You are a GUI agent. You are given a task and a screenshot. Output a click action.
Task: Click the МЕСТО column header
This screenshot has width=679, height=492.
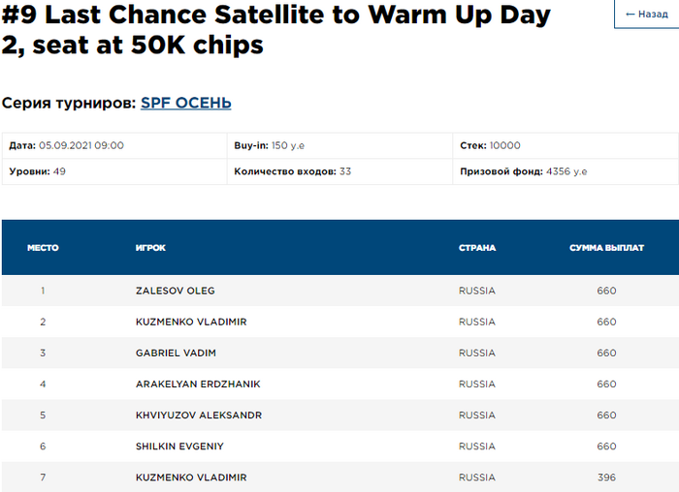click(x=43, y=248)
